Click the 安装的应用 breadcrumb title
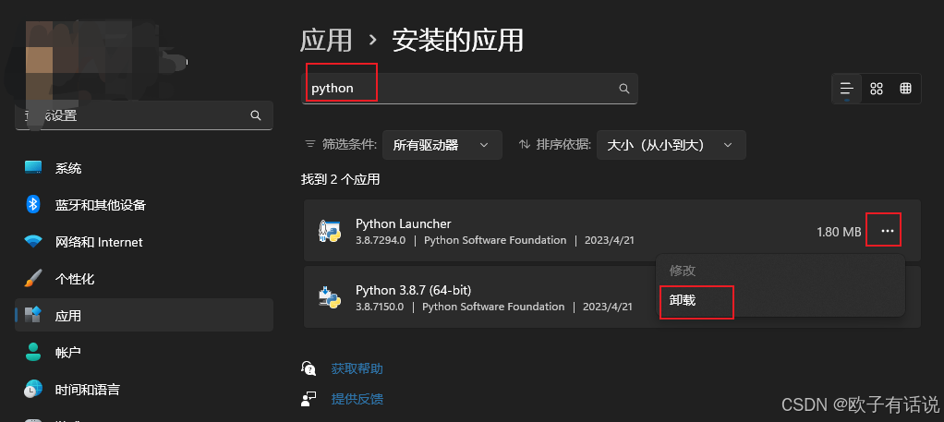This screenshot has width=944, height=422. coord(457,41)
